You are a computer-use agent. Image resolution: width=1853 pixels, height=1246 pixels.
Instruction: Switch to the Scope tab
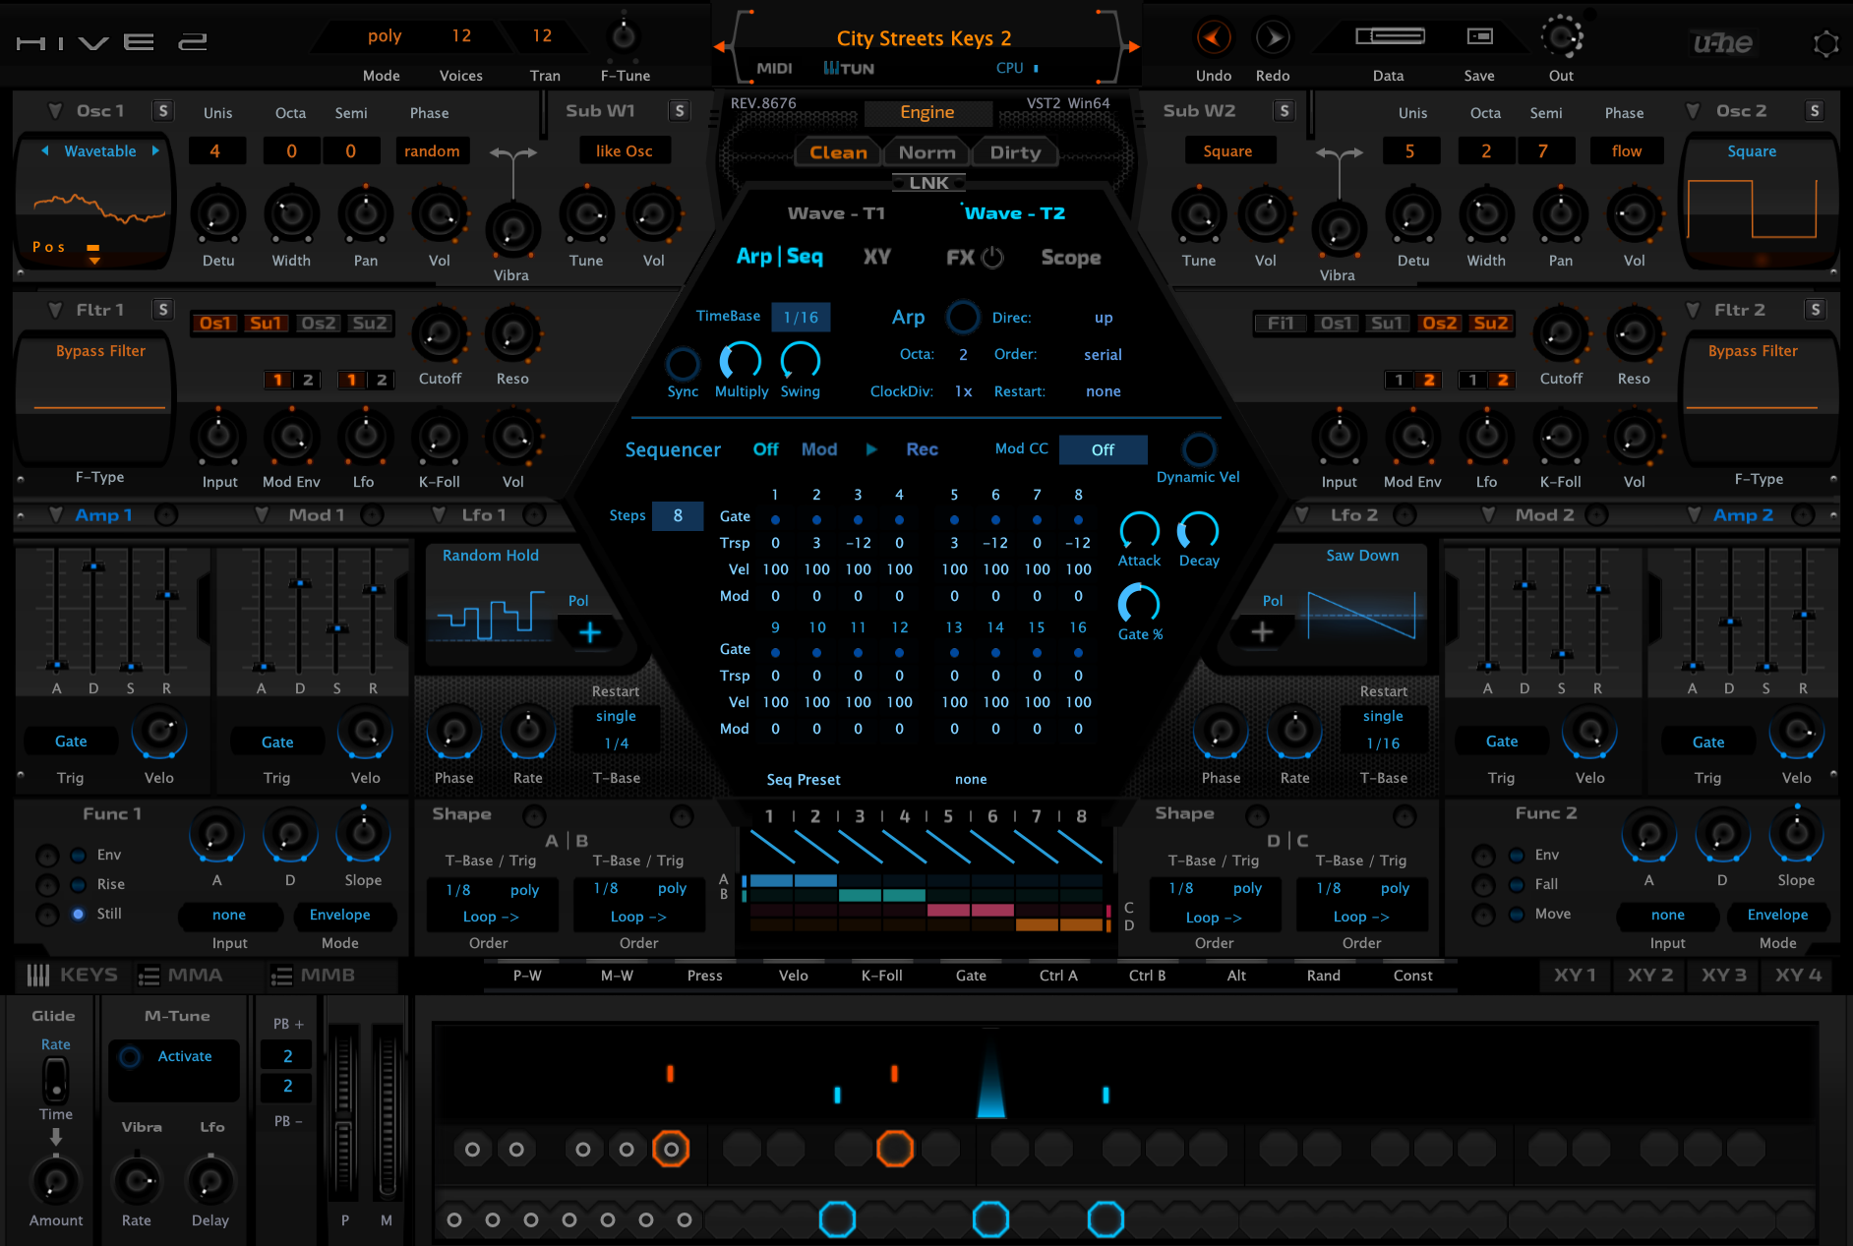1071,258
